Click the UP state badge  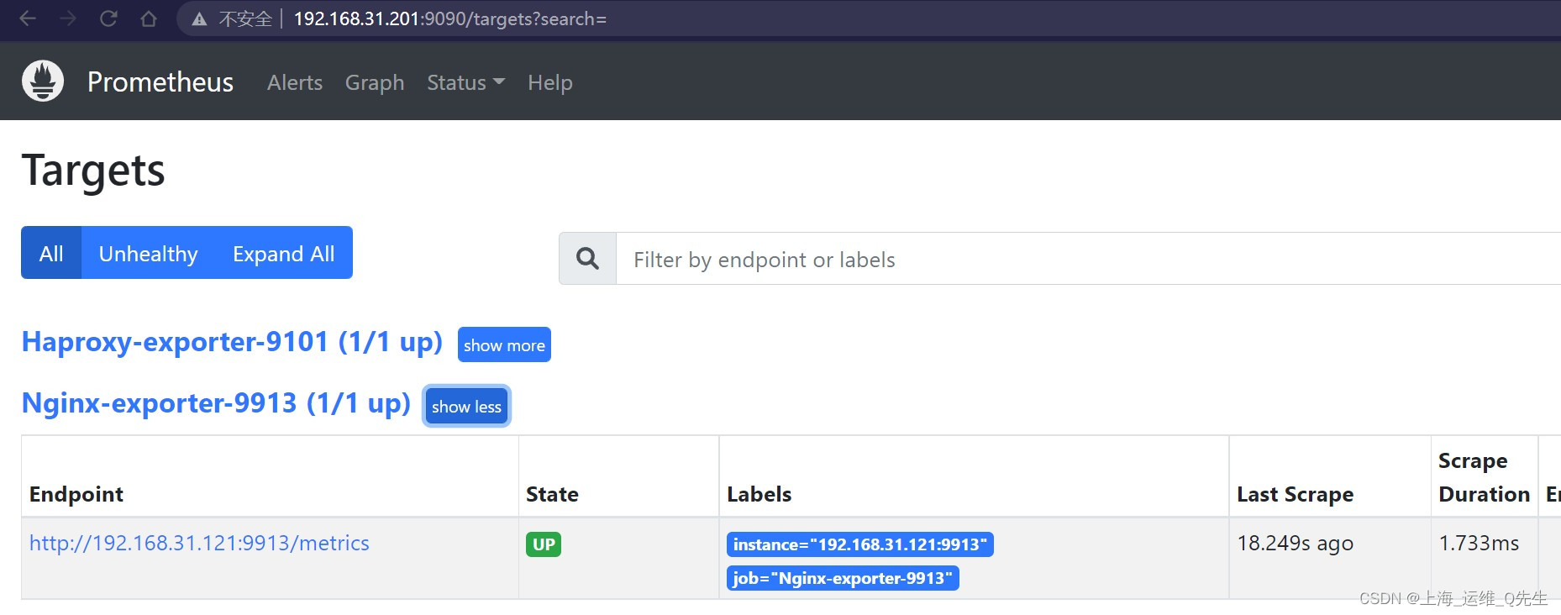[x=544, y=544]
